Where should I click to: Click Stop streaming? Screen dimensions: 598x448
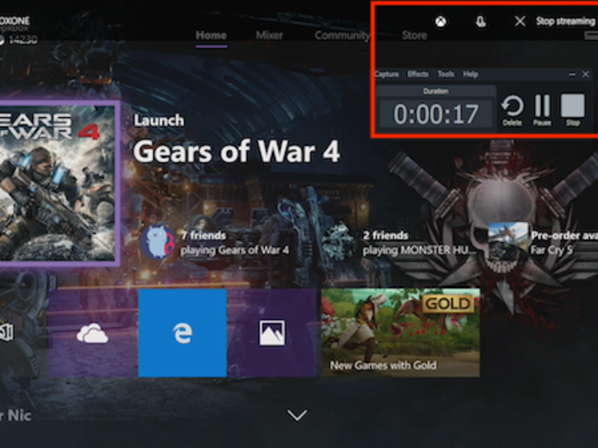(x=565, y=21)
